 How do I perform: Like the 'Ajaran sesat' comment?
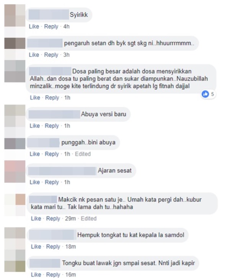point(35,182)
